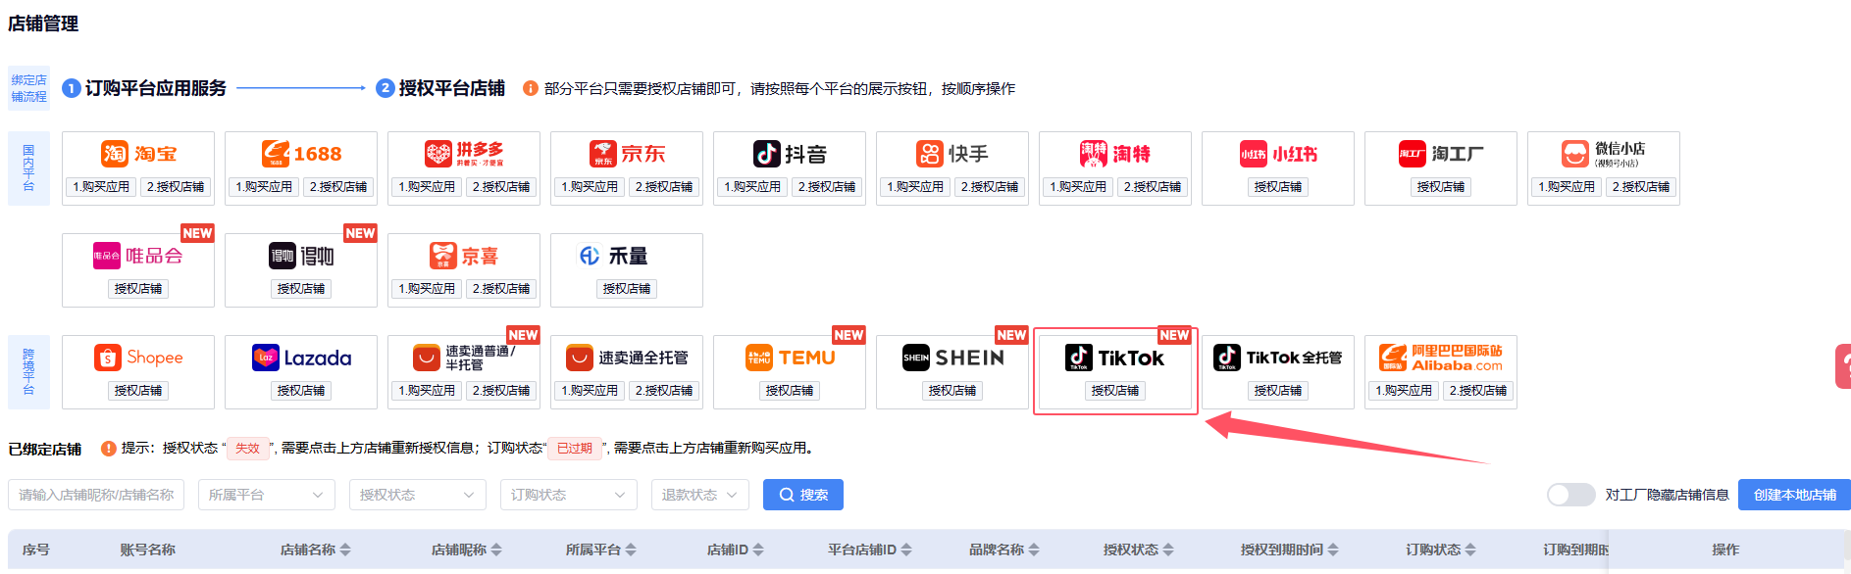Select the 跨境平台 side tab

28,371
